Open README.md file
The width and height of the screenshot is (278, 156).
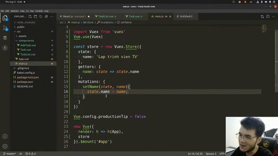click(25, 87)
